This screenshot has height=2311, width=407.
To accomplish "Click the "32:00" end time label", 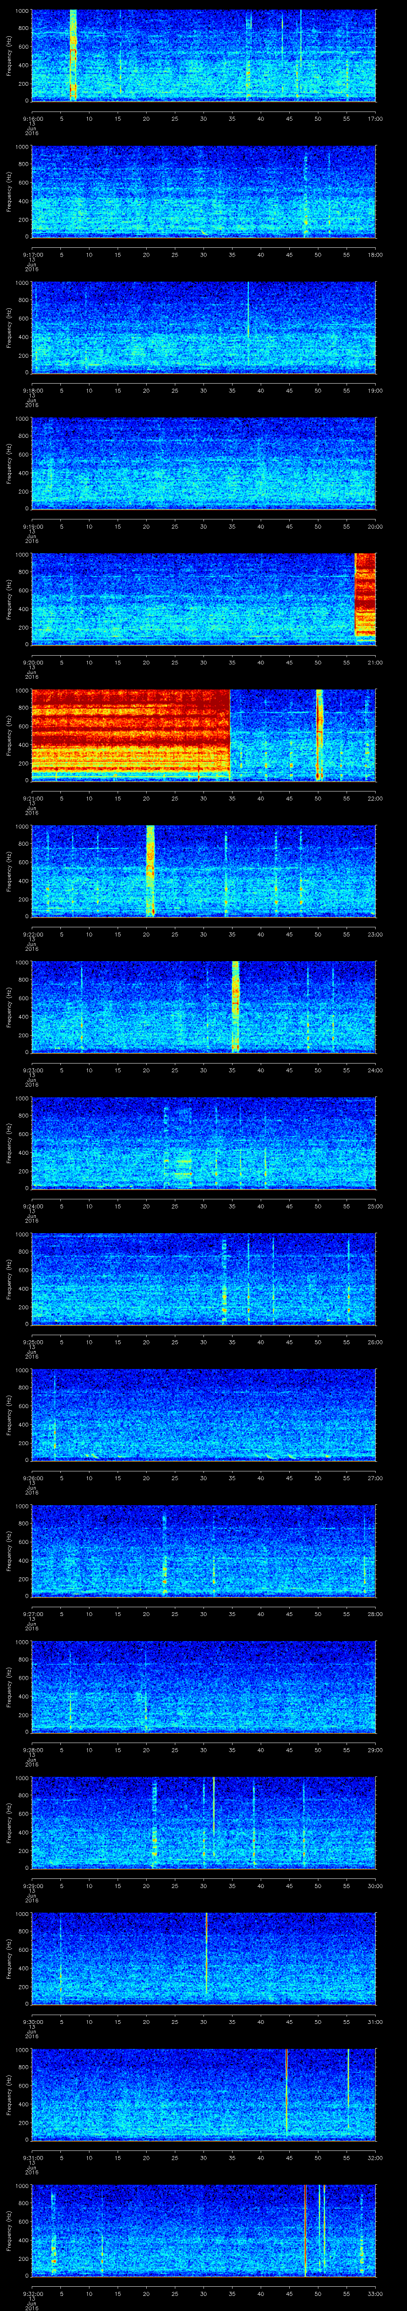I will click(375, 2158).
